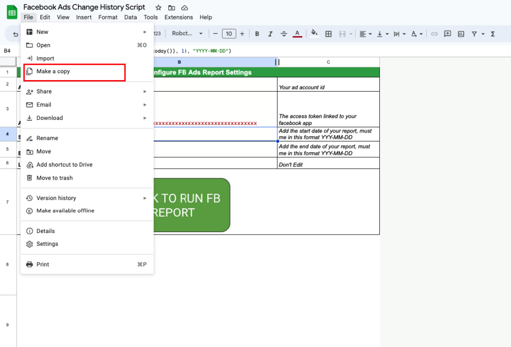This screenshot has height=347, width=511.
Task: Open Details from the File menu
Action: pos(87,231)
